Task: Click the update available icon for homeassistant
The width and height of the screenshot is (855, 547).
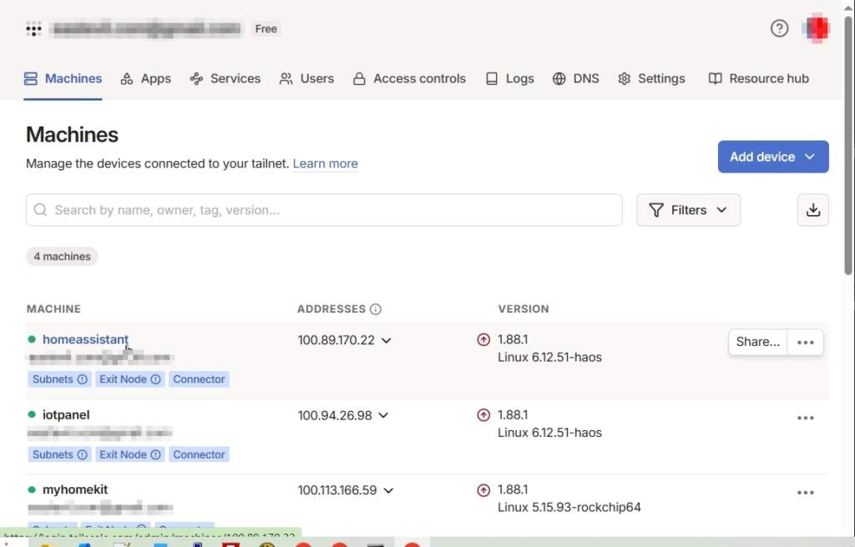Action: [483, 339]
